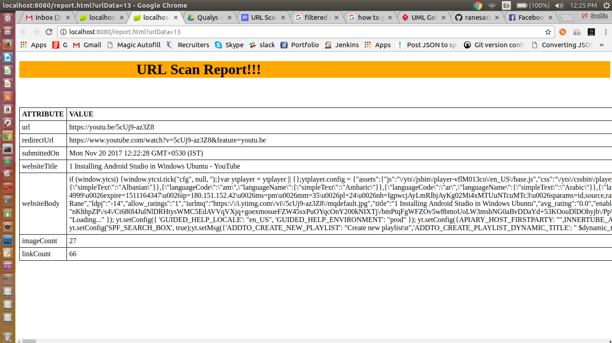Viewport: 612px width, 343px height.
Task: Select the redirectUrl youtube.com watch value
Action: point(168,140)
